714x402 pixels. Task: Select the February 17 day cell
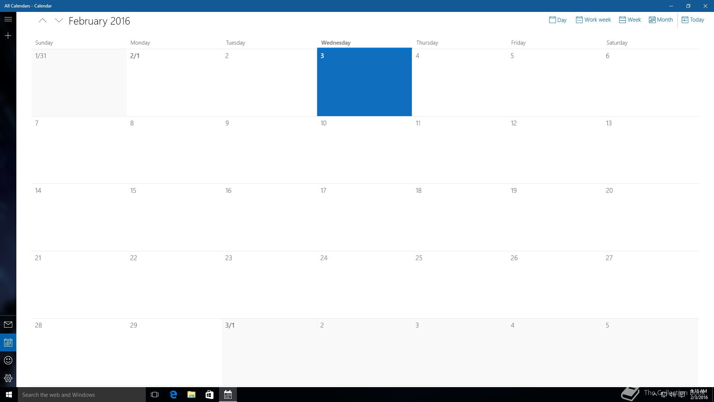coord(364,217)
